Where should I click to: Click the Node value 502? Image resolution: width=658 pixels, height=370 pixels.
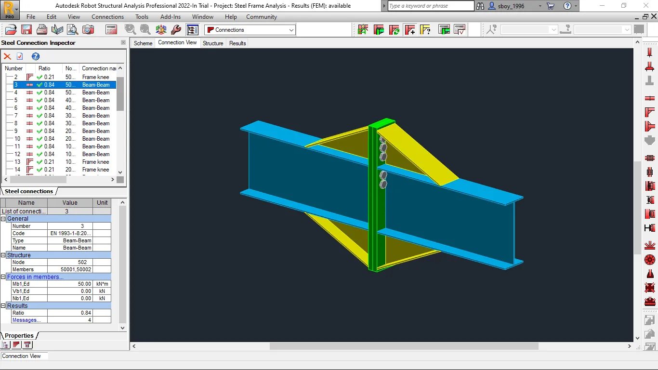point(70,263)
